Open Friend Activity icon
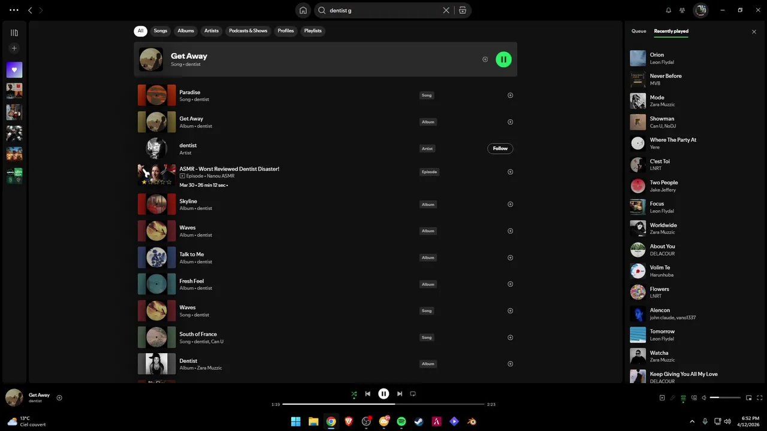The height and width of the screenshot is (431, 767). pos(682,10)
